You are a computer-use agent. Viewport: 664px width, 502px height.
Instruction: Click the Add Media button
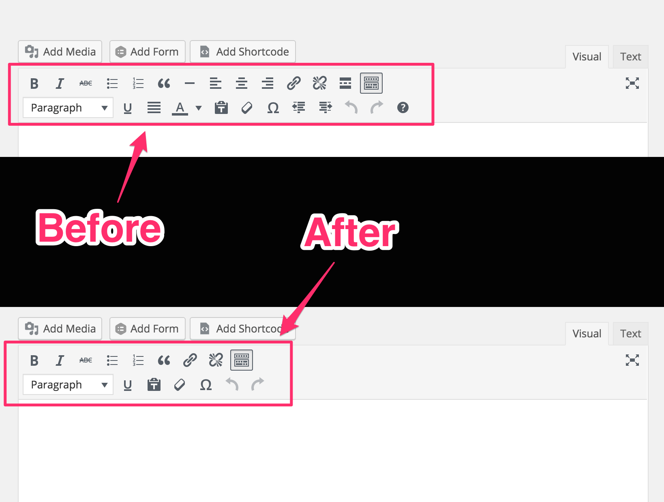coord(60,51)
